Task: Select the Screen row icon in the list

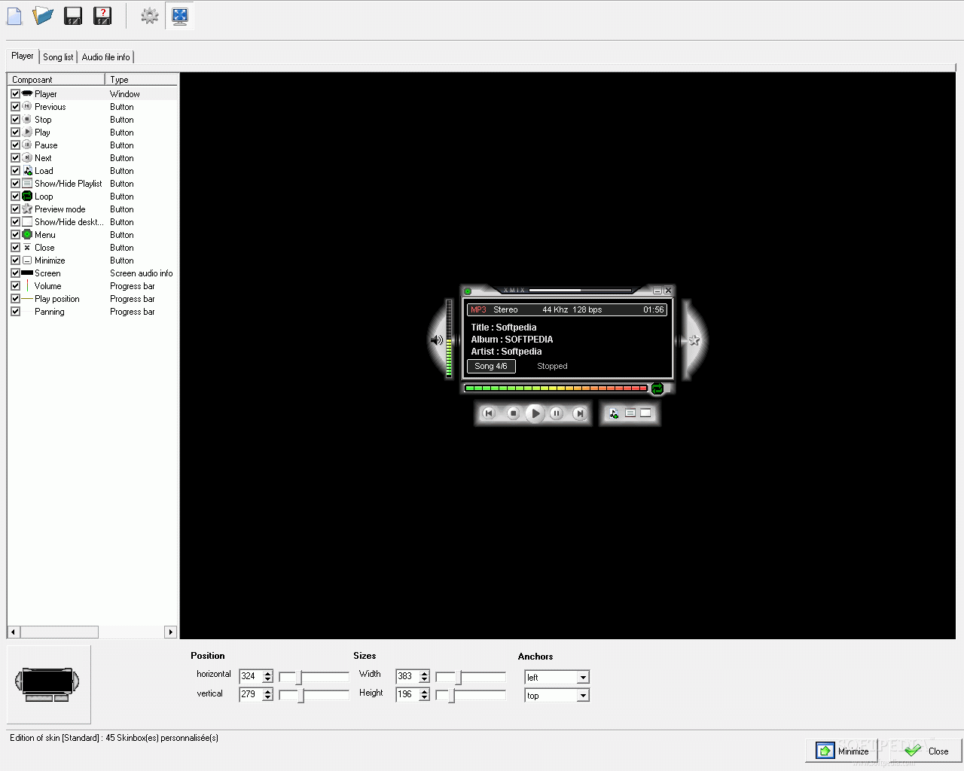Action: coord(27,273)
